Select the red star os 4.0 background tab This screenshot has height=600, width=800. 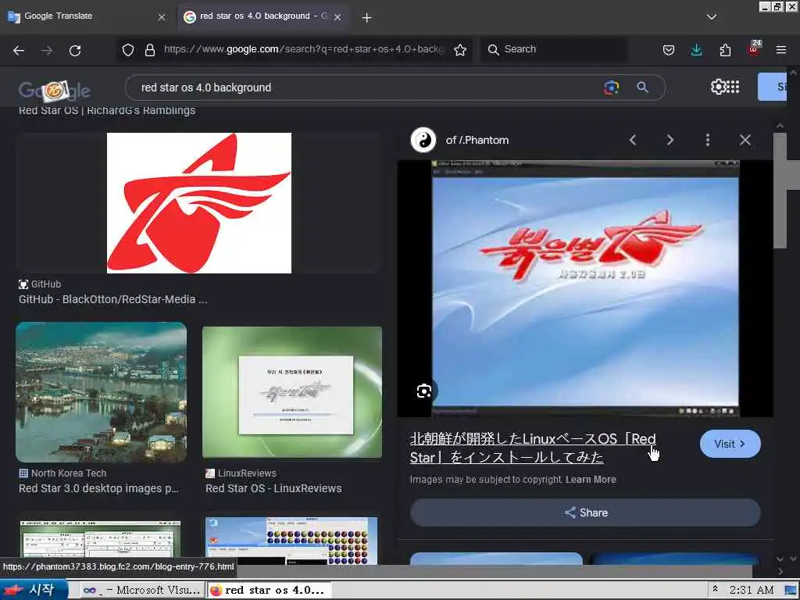263,17
